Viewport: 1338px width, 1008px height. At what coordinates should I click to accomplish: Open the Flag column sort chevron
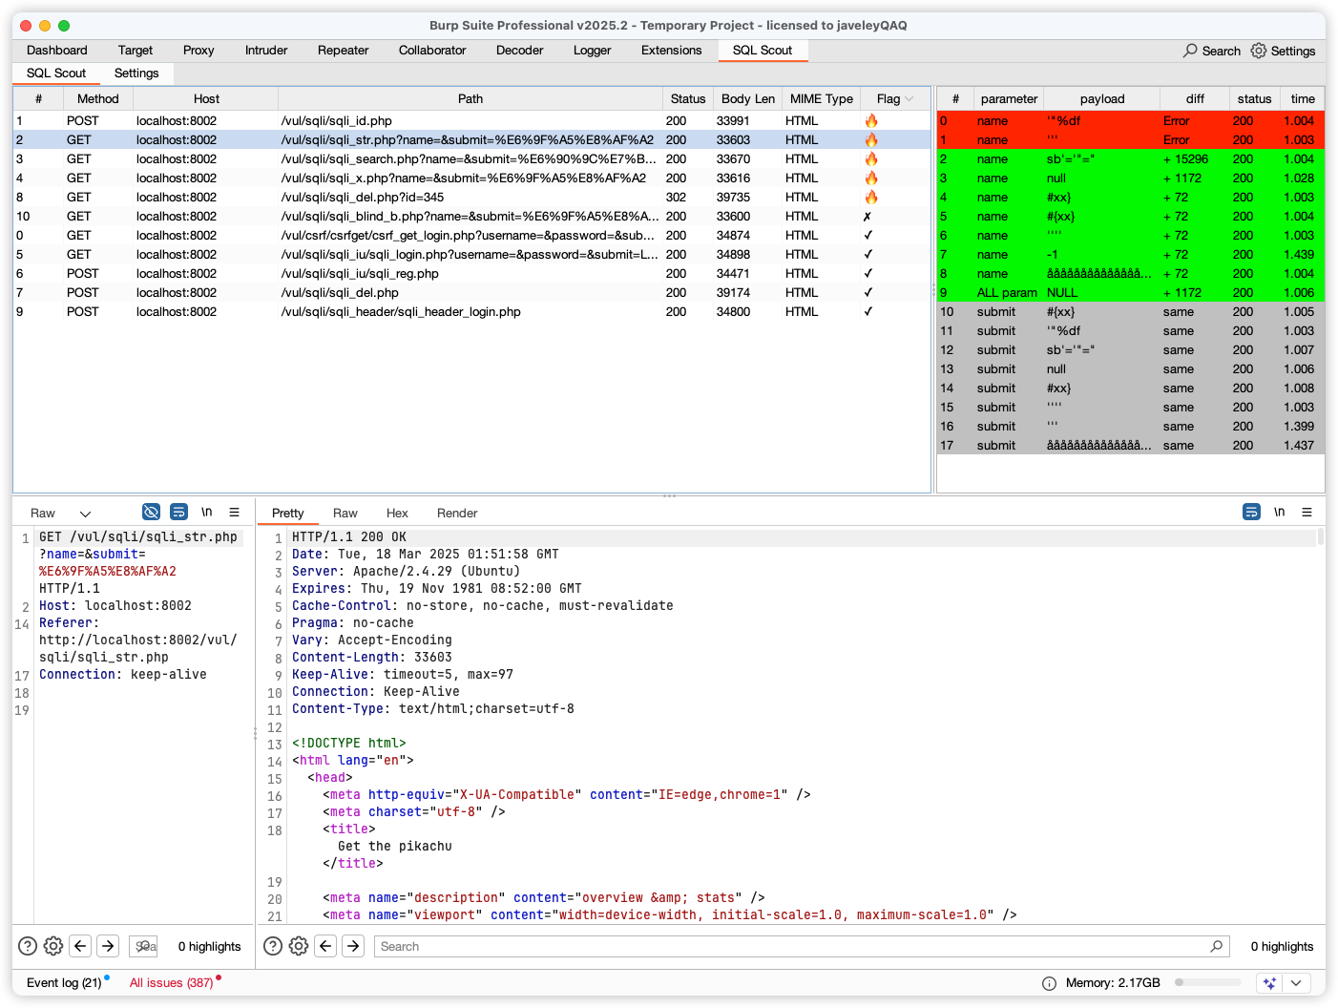click(909, 99)
